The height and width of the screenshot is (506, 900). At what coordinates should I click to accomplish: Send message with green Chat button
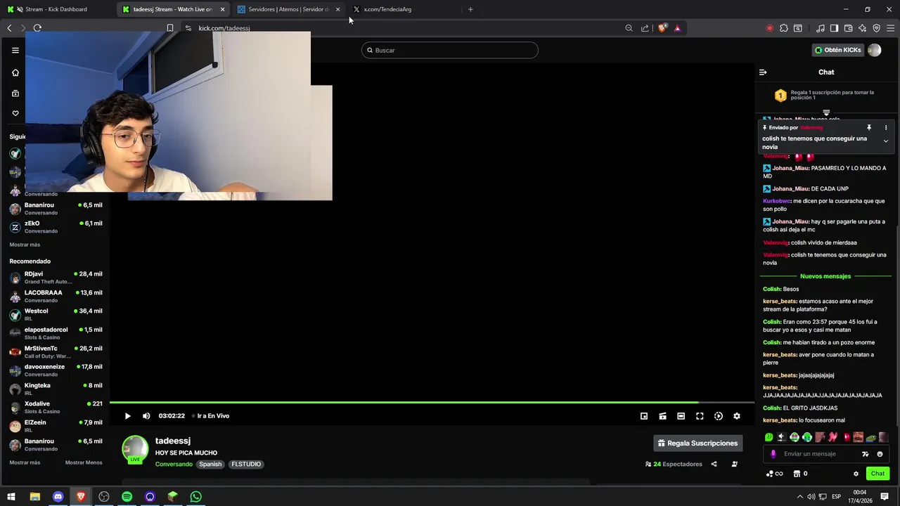(x=877, y=474)
